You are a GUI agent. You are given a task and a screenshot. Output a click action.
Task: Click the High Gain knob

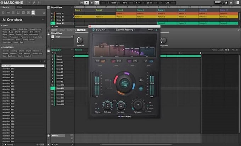click(163, 40)
